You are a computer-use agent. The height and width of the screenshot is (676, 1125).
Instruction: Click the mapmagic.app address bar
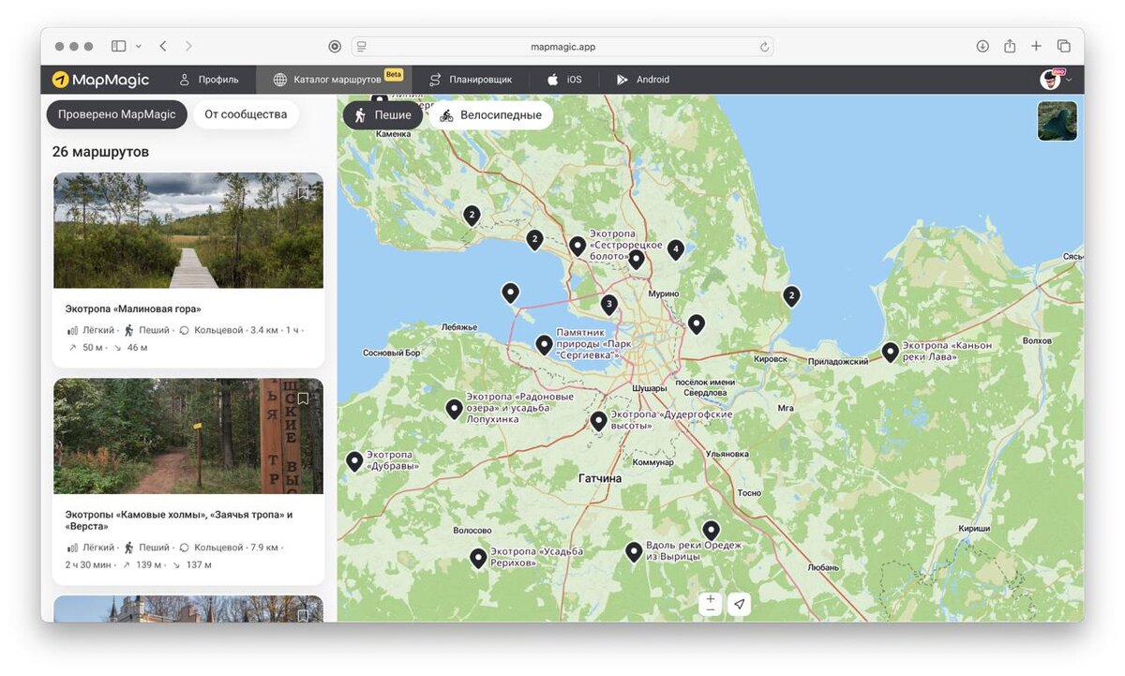pyautogui.click(x=562, y=46)
